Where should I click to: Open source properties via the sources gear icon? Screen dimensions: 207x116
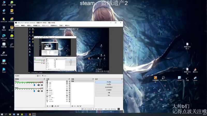pos(53,106)
